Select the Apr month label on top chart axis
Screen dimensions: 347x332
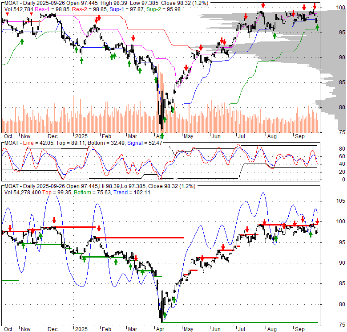(x=160, y=136)
